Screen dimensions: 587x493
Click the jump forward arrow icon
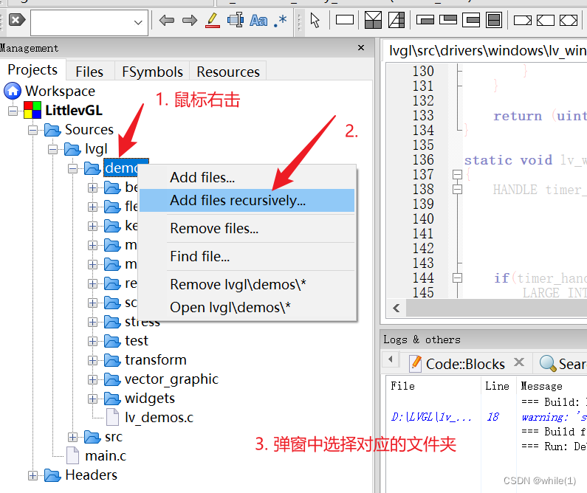click(190, 20)
